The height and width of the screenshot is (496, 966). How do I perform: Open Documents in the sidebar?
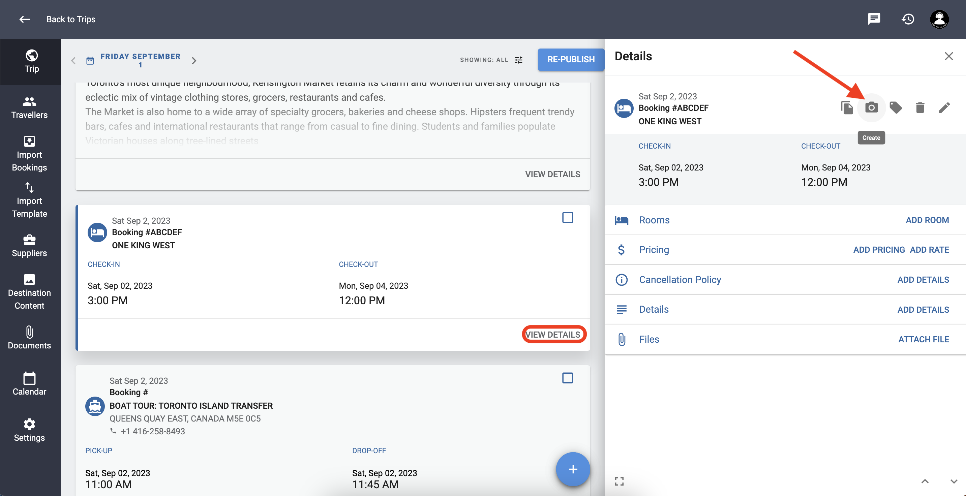tap(29, 338)
